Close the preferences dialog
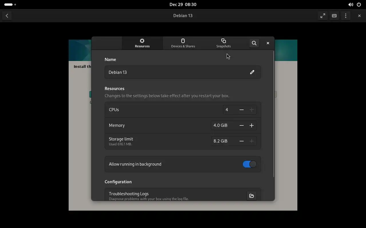Image resolution: width=366 pixels, height=228 pixels. point(268,43)
